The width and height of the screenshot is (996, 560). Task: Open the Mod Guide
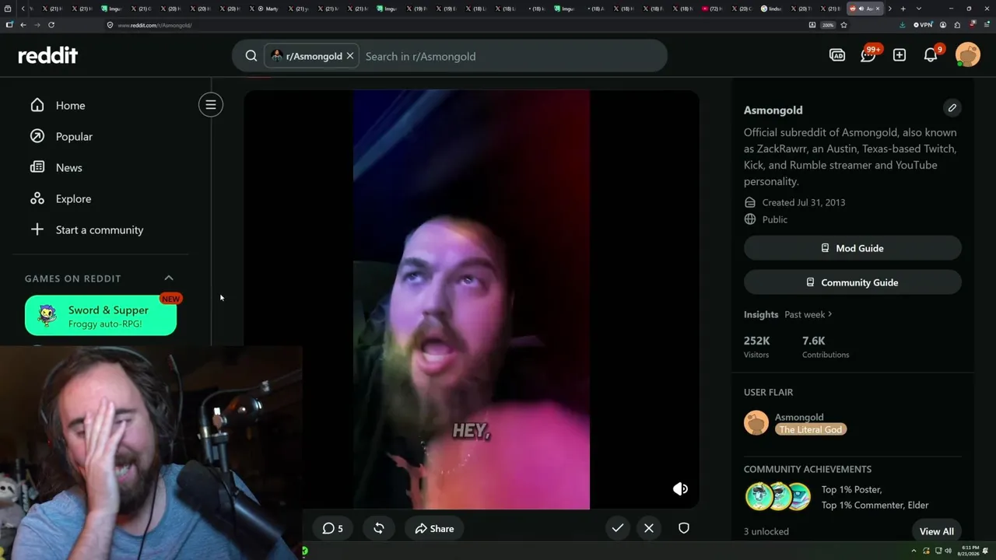point(853,248)
